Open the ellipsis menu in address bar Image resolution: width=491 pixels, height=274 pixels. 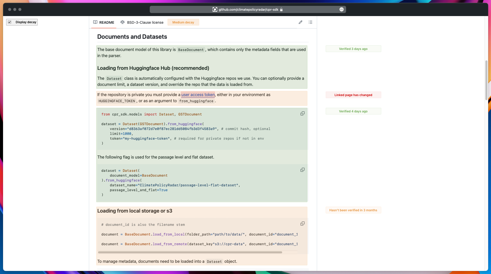point(342,9)
